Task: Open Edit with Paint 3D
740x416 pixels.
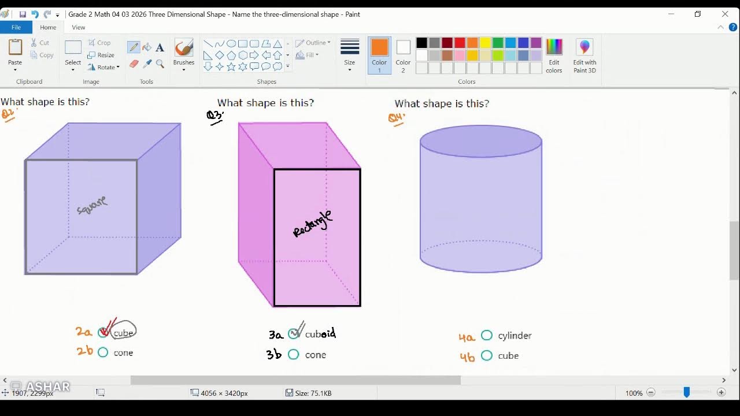Action: point(584,57)
